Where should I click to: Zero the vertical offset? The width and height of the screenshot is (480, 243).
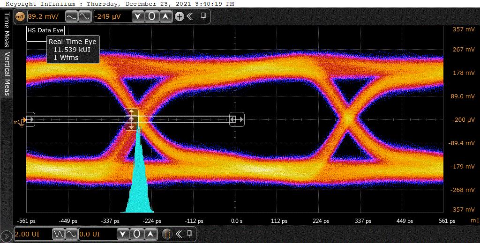click(152, 17)
